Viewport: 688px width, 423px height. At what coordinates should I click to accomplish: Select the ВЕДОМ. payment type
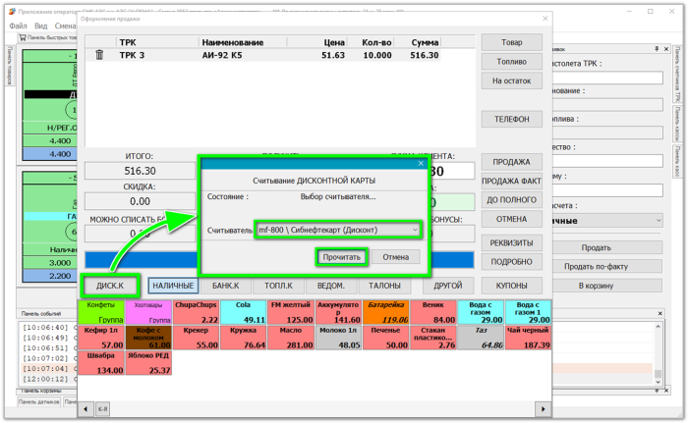pos(331,286)
